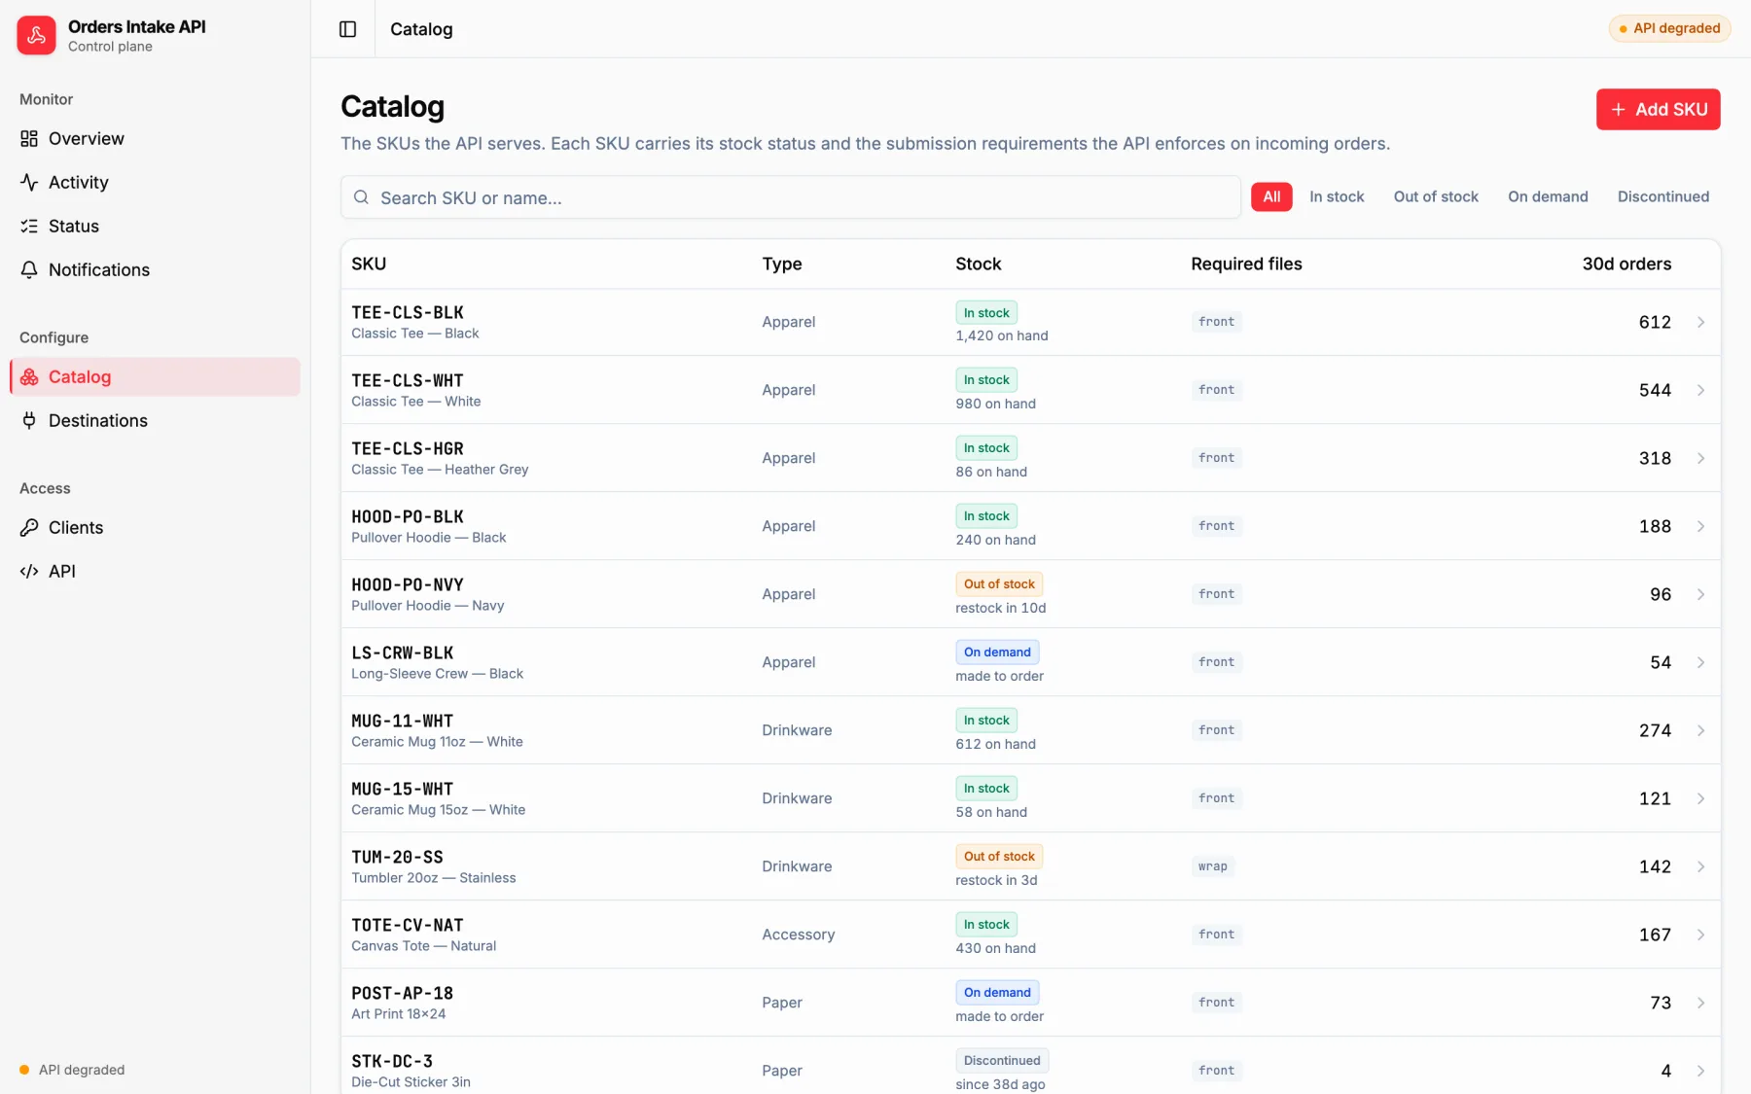Click the plus icon on Add SKU
Screen dimensions: 1751x1094
click(x=1618, y=109)
